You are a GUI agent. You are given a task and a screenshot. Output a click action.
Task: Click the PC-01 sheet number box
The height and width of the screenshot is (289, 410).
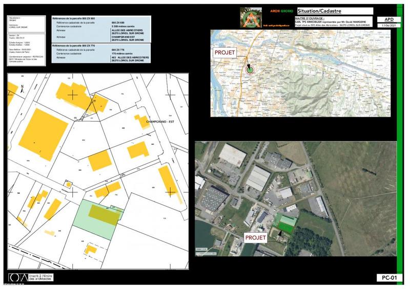click(x=387, y=278)
